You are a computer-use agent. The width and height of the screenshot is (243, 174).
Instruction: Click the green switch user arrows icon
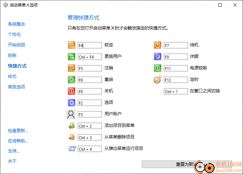(x=72, y=57)
